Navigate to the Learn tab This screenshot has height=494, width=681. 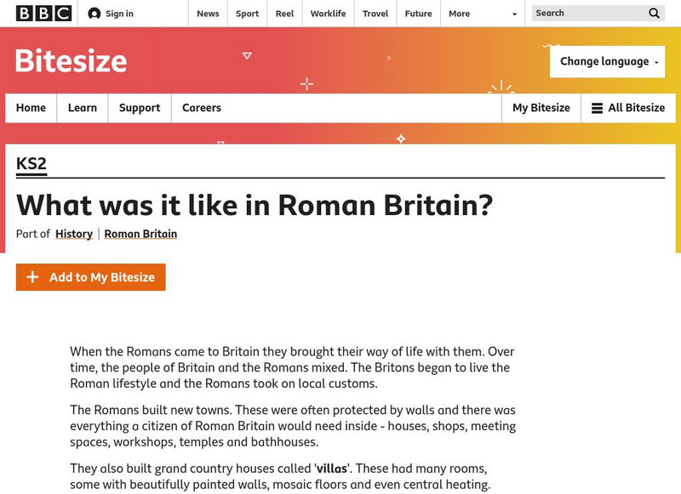pos(83,108)
